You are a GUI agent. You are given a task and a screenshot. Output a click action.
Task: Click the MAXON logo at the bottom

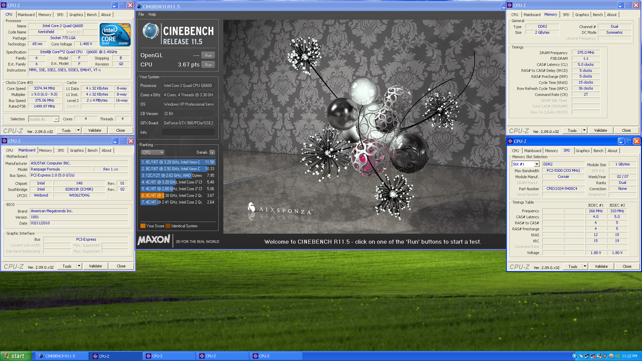(154, 240)
